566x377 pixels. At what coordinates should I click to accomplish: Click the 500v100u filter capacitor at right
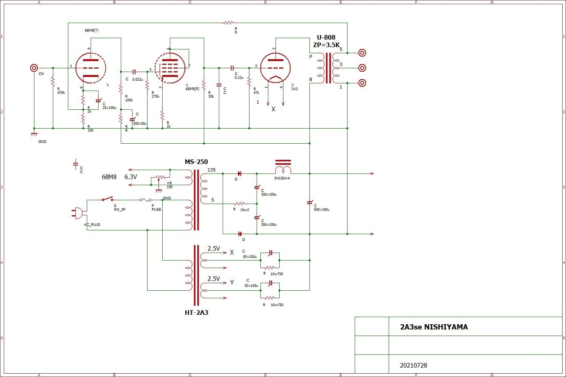point(310,203)
